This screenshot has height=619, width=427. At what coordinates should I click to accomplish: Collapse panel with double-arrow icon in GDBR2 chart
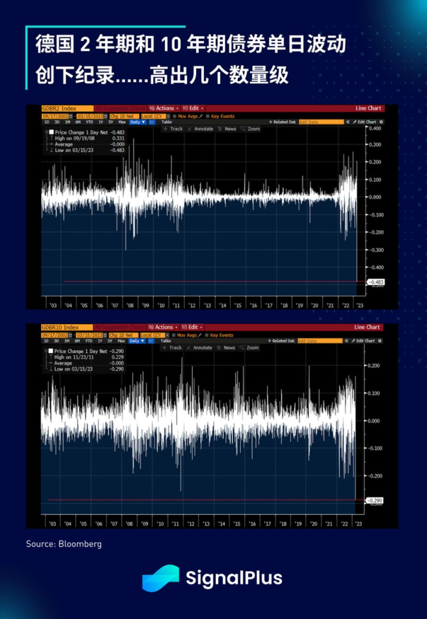pos(348,122)
